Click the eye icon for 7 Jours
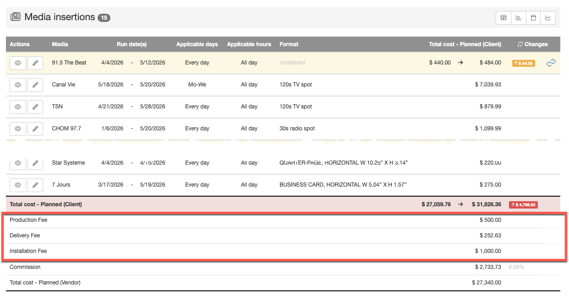569x300 pixels. click(x=18, y=185)
